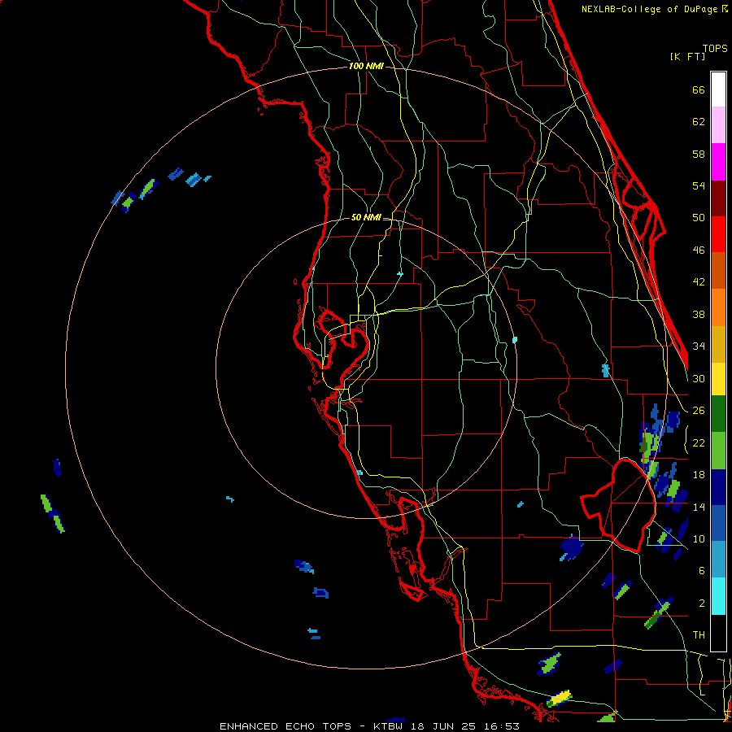Click the "TH" label on legend
Screen dimensions: 732x732
pyautogui.click(x=699, y=634)
